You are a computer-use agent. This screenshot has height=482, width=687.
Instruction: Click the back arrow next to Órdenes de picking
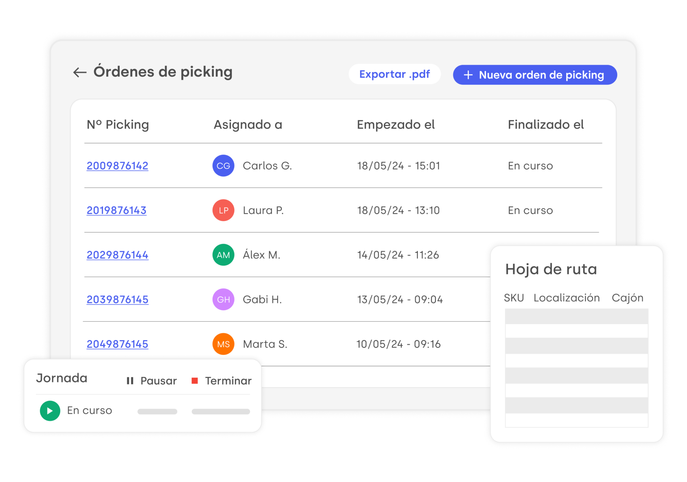click(79, 72)
